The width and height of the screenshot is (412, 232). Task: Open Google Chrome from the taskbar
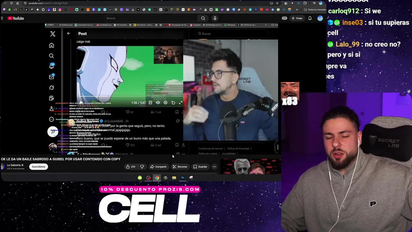157,178
